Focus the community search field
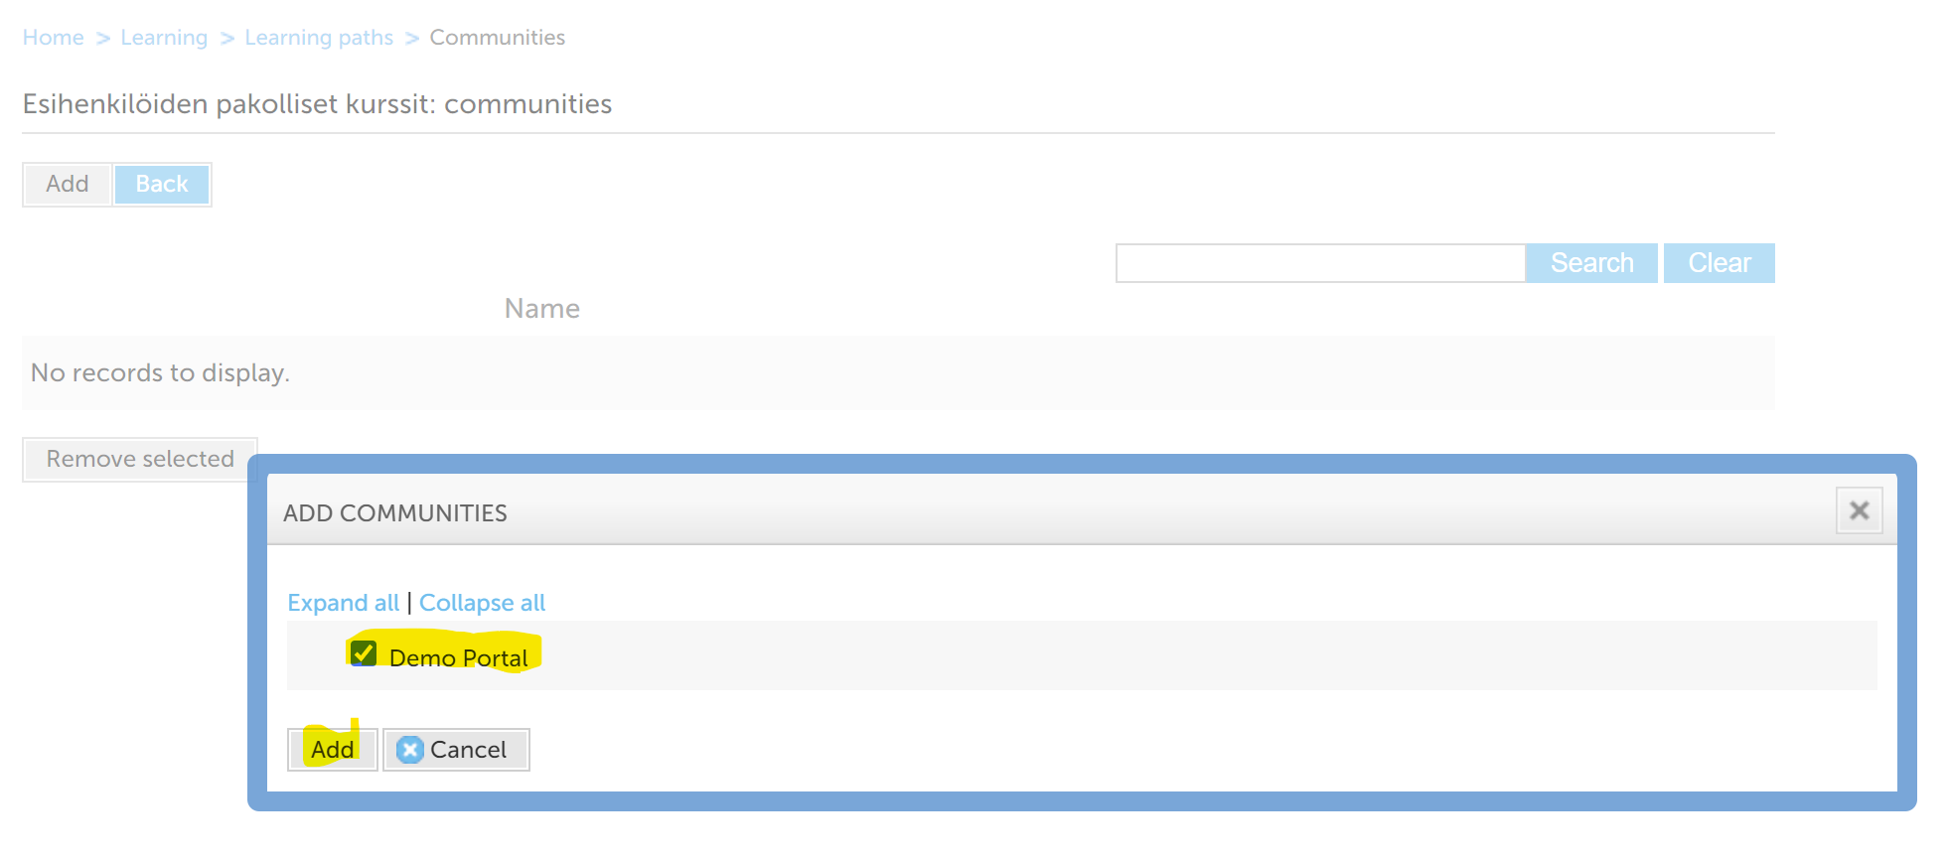Viewport: 1949px width, 862px height. pyautogui.click(x=1320, y=263)
